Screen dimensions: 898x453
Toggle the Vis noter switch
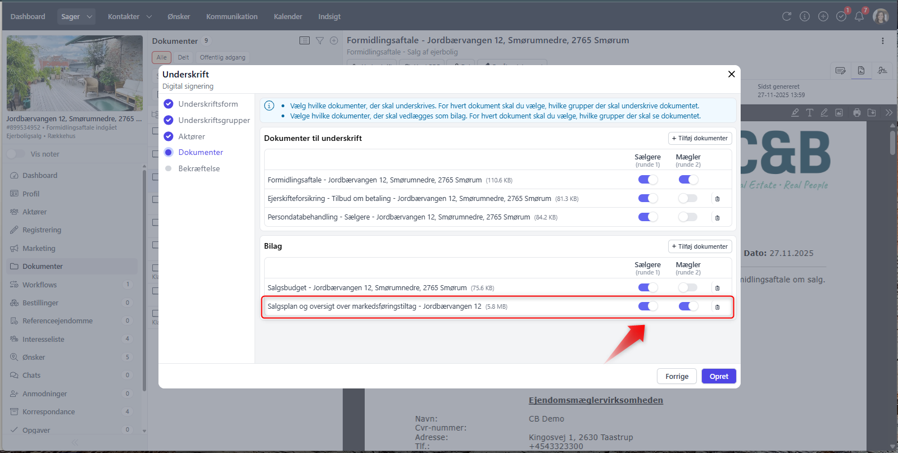click(x=16, y=154)
